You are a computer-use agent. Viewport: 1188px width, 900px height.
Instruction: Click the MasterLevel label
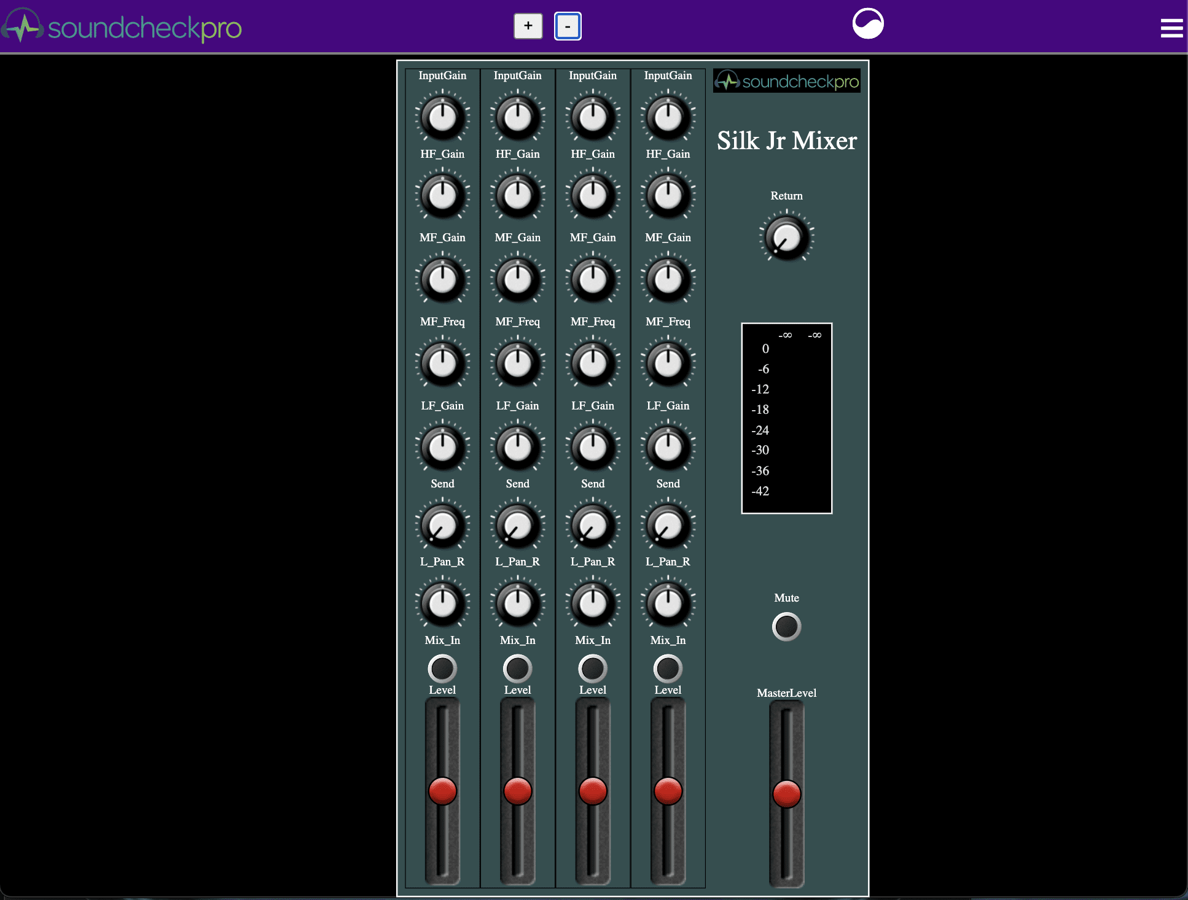(786, 692)
